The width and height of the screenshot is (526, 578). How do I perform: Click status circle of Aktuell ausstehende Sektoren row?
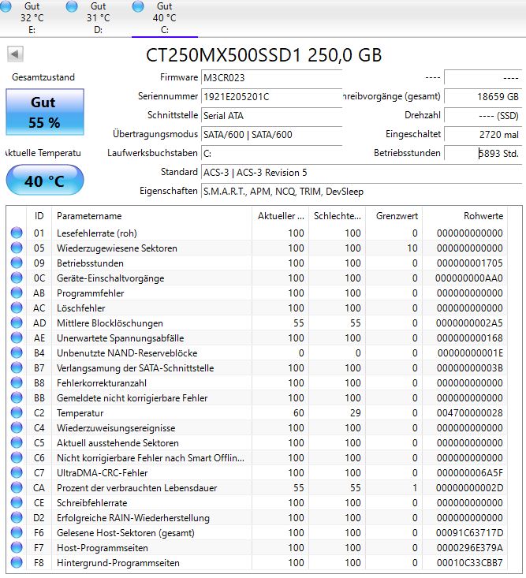[17, 442]
